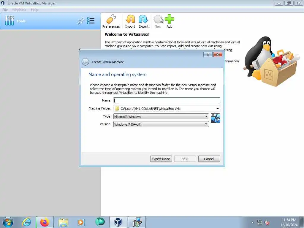
Task: Click the 'Welcome to VirtualBox!' heading
Action: 127,34
